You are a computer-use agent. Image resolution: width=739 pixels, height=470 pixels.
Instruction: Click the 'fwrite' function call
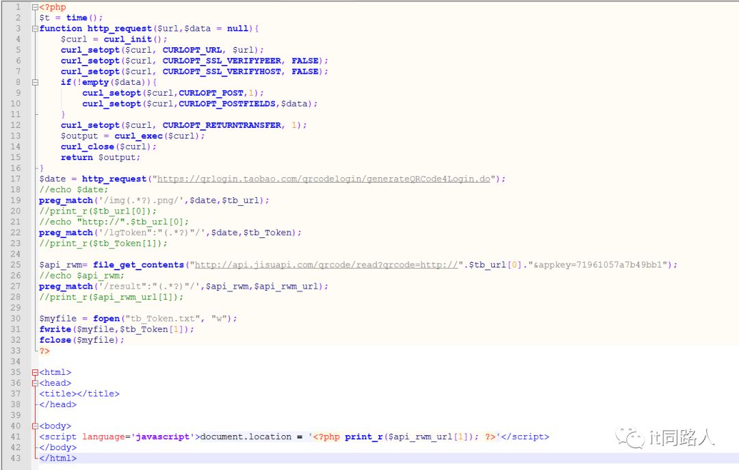click(x=55, y=330)
